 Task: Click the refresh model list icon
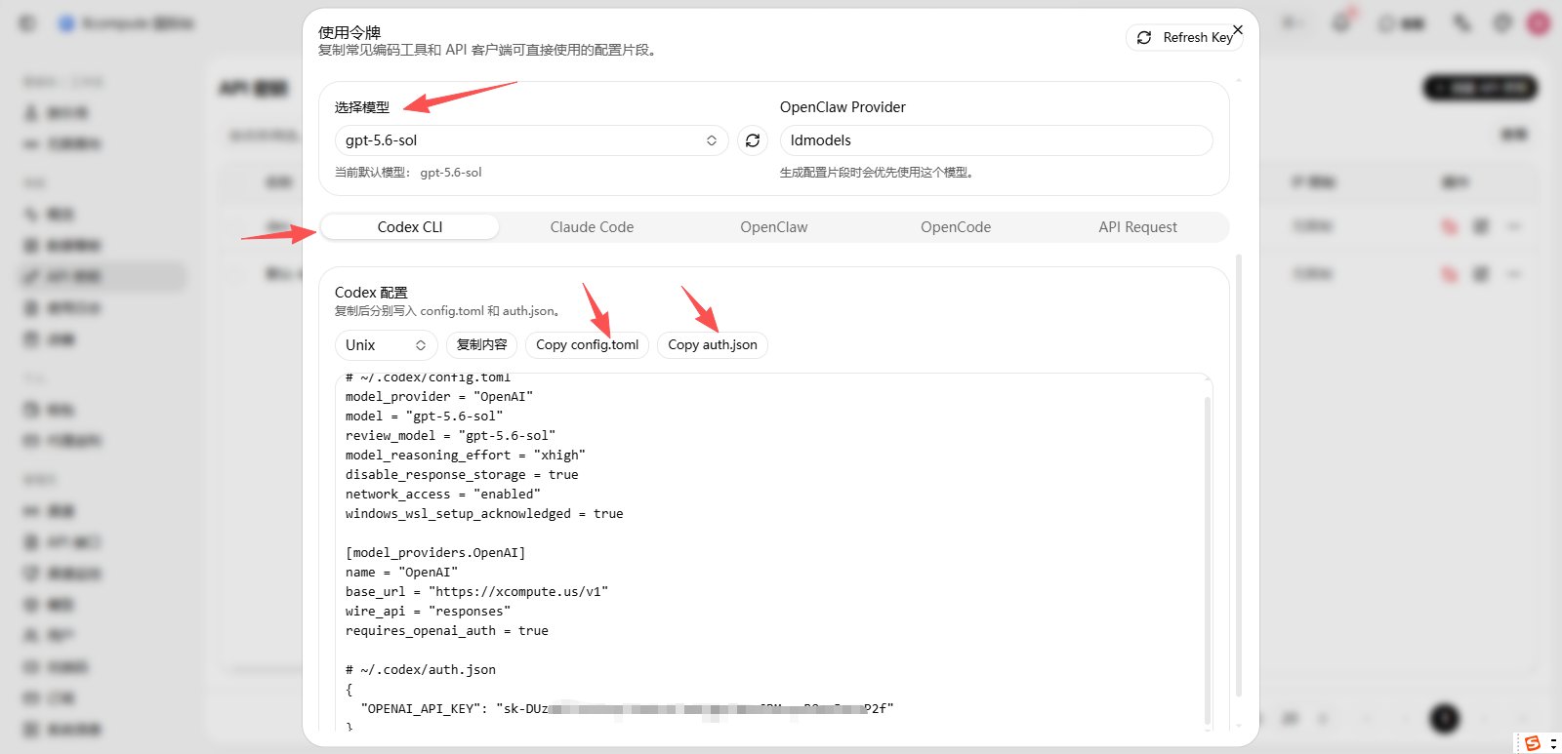coord(753,140)
